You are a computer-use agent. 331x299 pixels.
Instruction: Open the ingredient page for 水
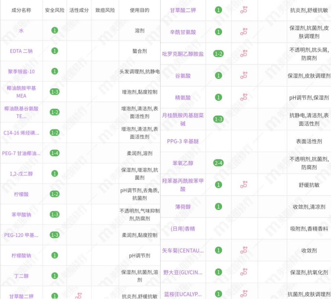click(x=21, y=30)
